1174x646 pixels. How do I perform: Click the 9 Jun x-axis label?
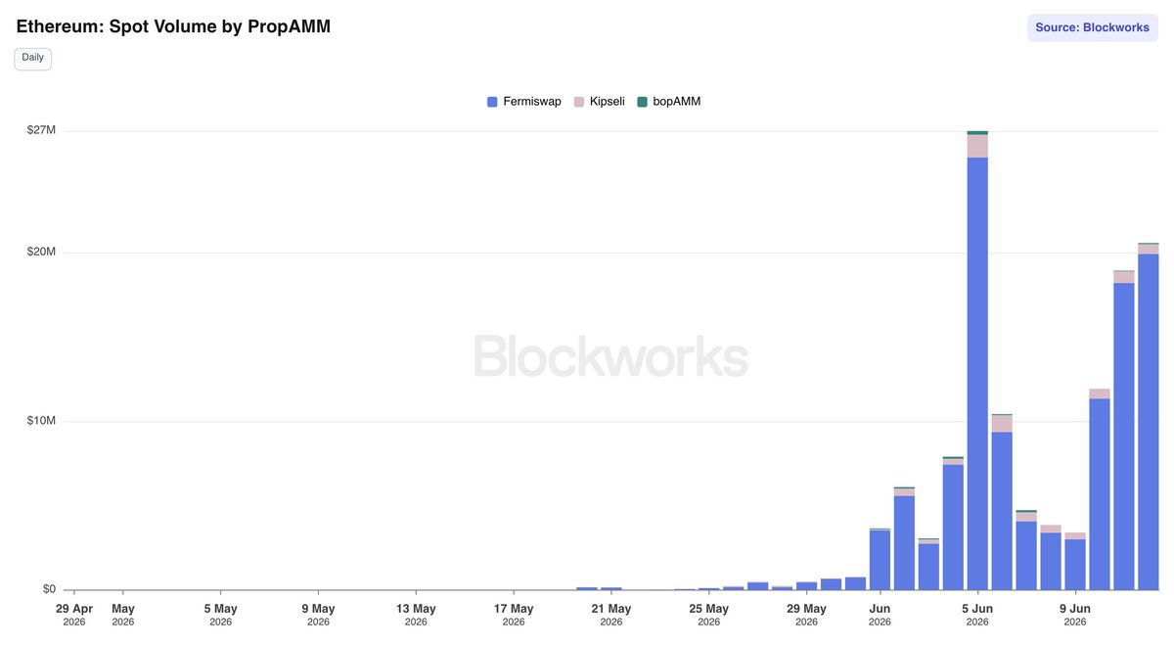1075,614
